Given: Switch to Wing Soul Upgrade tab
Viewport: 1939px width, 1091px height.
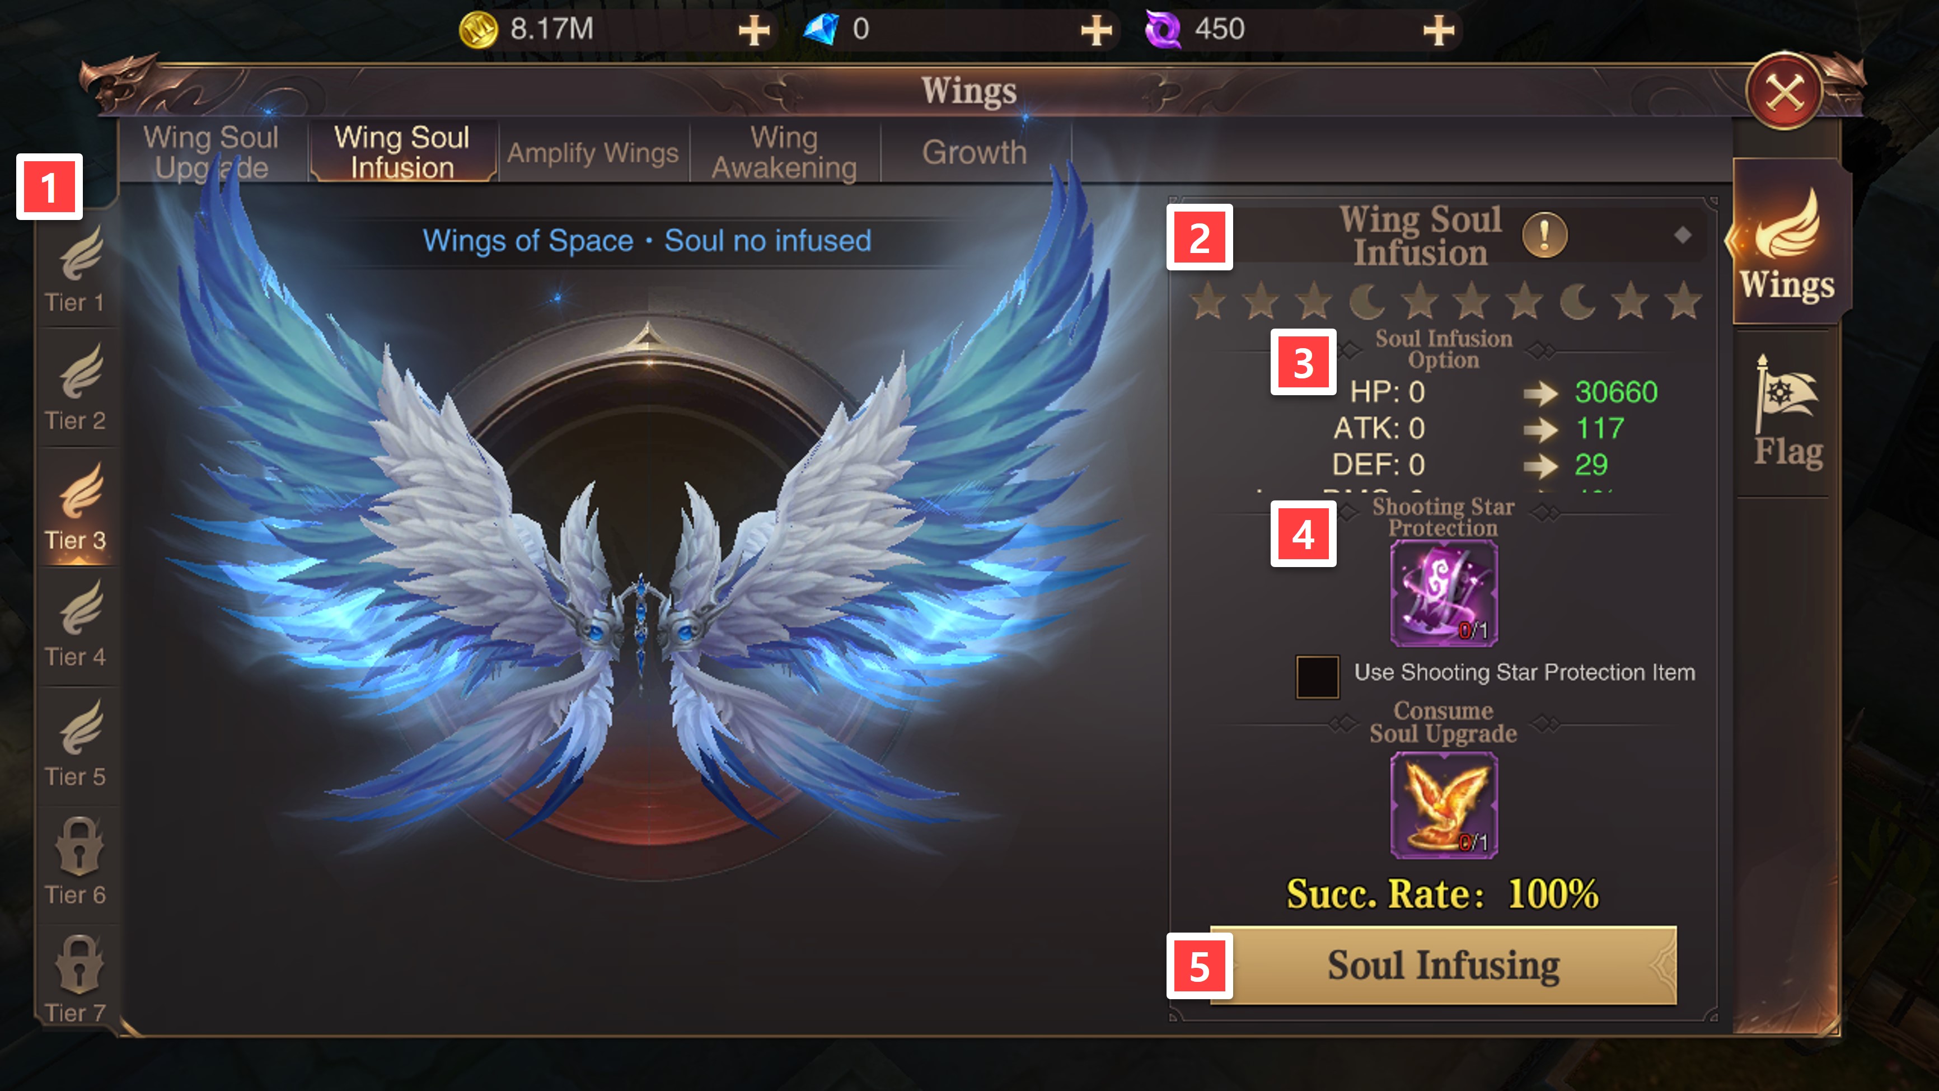Looking at the screenshot, I should click(212, 151).
